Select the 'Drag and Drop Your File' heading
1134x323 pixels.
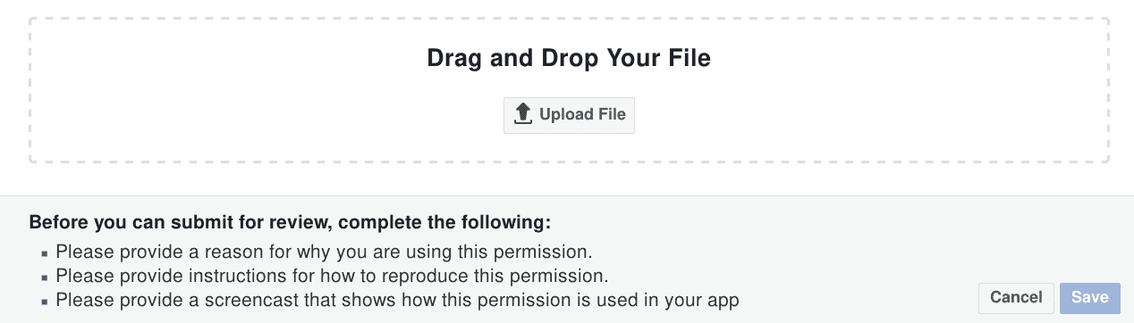pos(569,59)
